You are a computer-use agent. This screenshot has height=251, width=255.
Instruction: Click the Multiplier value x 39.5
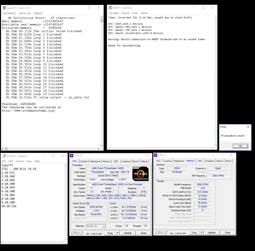tap(96, 211)
